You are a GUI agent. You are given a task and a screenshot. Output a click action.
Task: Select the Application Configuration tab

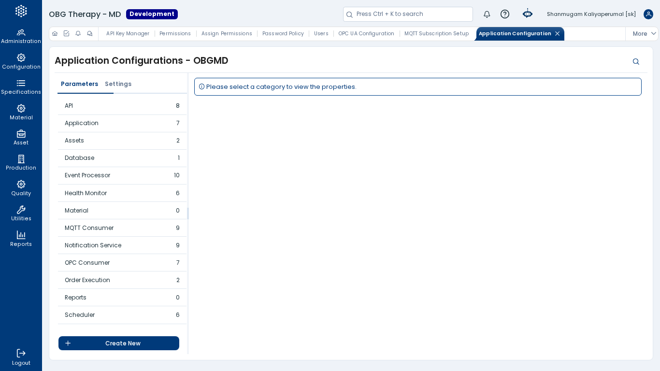coord(515,33)
